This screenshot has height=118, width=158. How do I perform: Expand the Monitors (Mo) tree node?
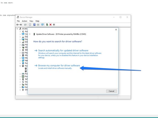(20, 58)
